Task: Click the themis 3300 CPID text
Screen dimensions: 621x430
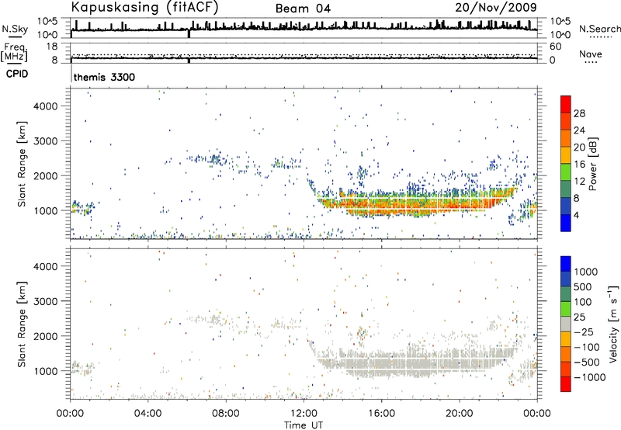Action: click(x=104, y=77)
